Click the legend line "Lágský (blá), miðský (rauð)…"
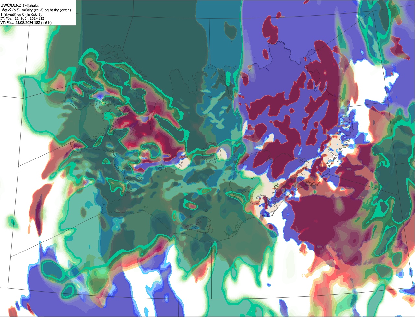Image resolution: width=415 pixels, height=317 pixels. pos(36,10)
